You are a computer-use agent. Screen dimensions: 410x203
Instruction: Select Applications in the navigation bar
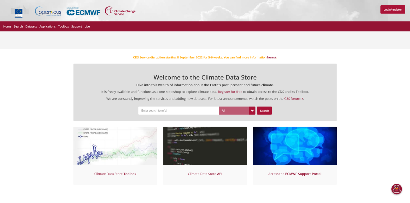point(47,26)
